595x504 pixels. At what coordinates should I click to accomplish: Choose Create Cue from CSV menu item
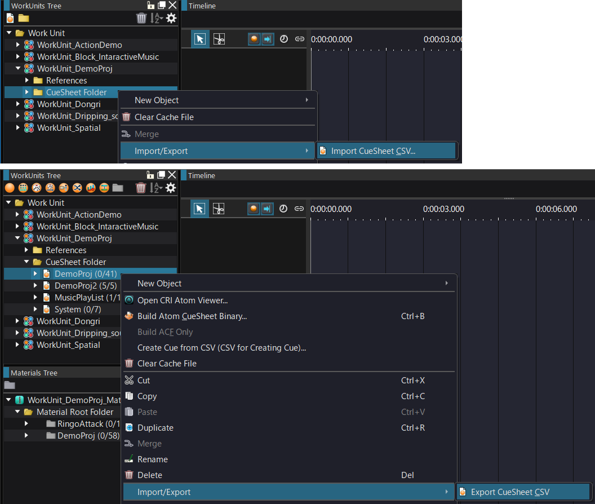pyautogui.click(x=289, y=347)
